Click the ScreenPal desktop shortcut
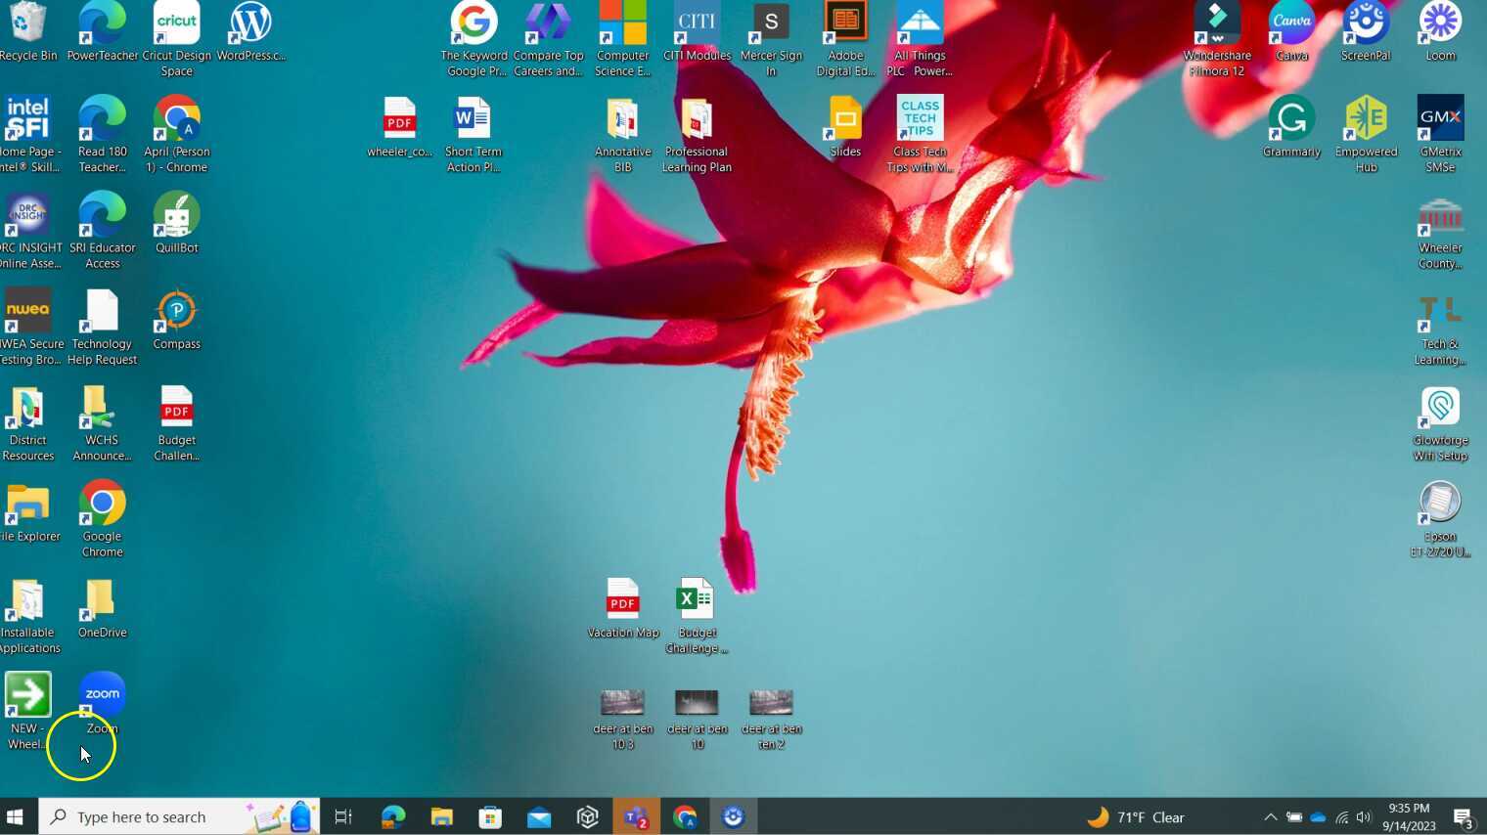Image resolution: width=1487 pixels, height=835 pixels. (1366, 23)
